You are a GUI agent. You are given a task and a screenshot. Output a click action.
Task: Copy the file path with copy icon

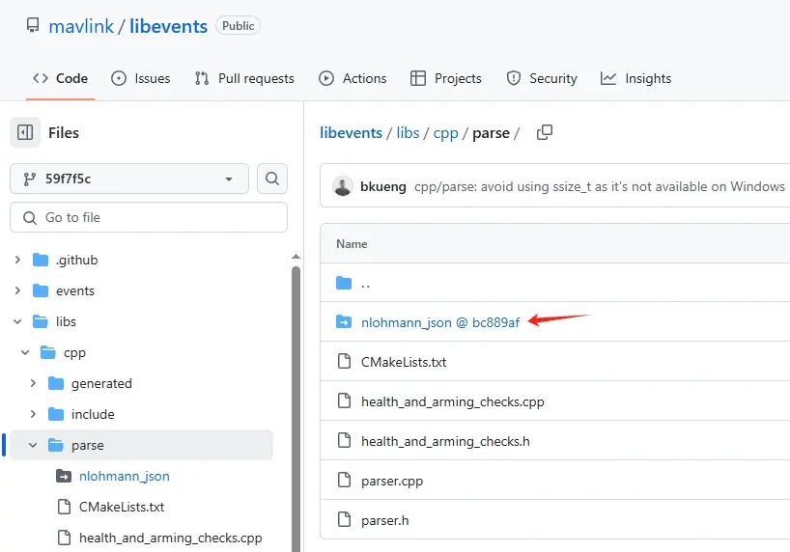pyautogui.click(x=545, y=132)
